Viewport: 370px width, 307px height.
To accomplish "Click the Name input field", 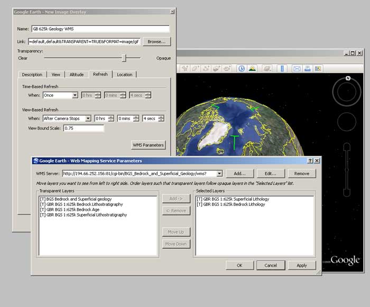I will (100, 29).
